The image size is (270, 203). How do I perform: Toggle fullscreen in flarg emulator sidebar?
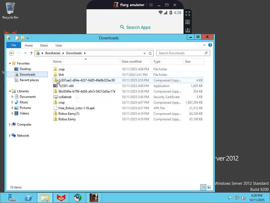(188, 13)
